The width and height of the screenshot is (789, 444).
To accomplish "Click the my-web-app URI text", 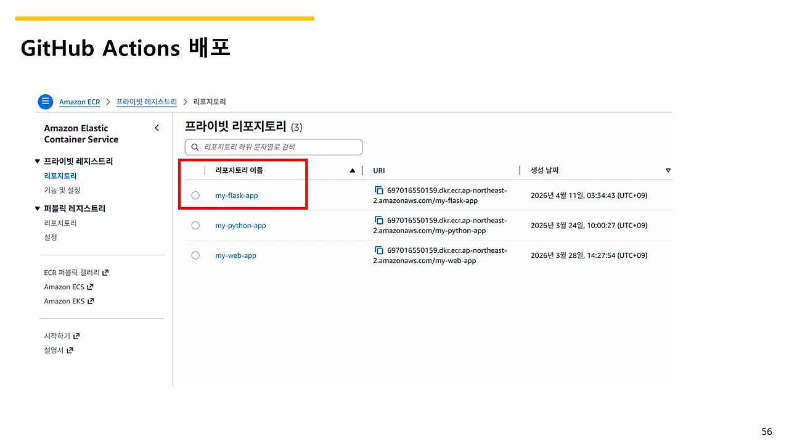I will tap(440, 255).
